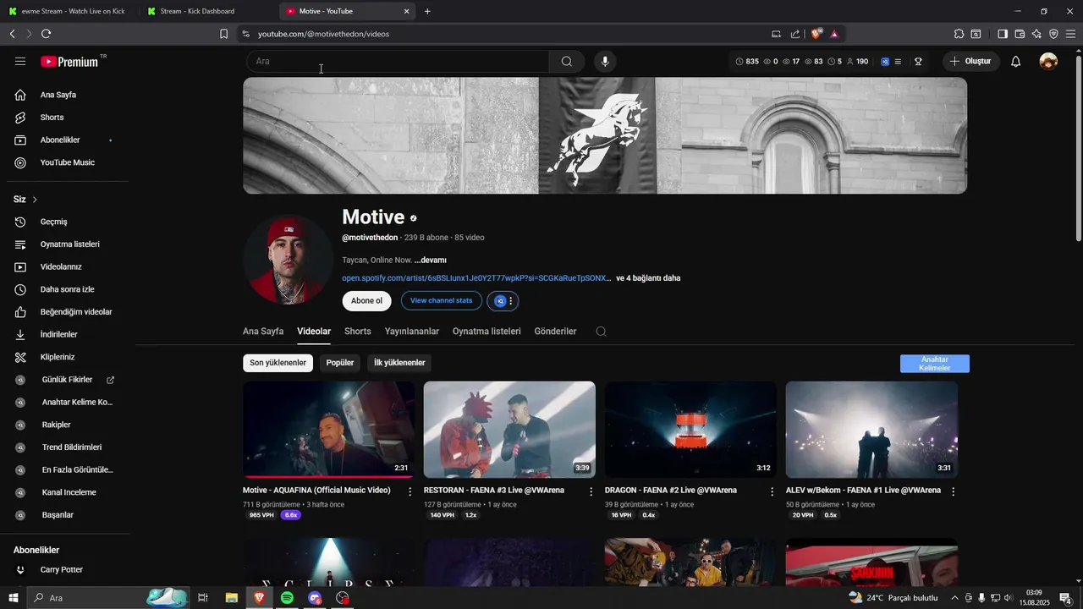This screenshot has height=609, width=1083.
Task: Open Brave Wallet icon
Action: pos(1020,34)
